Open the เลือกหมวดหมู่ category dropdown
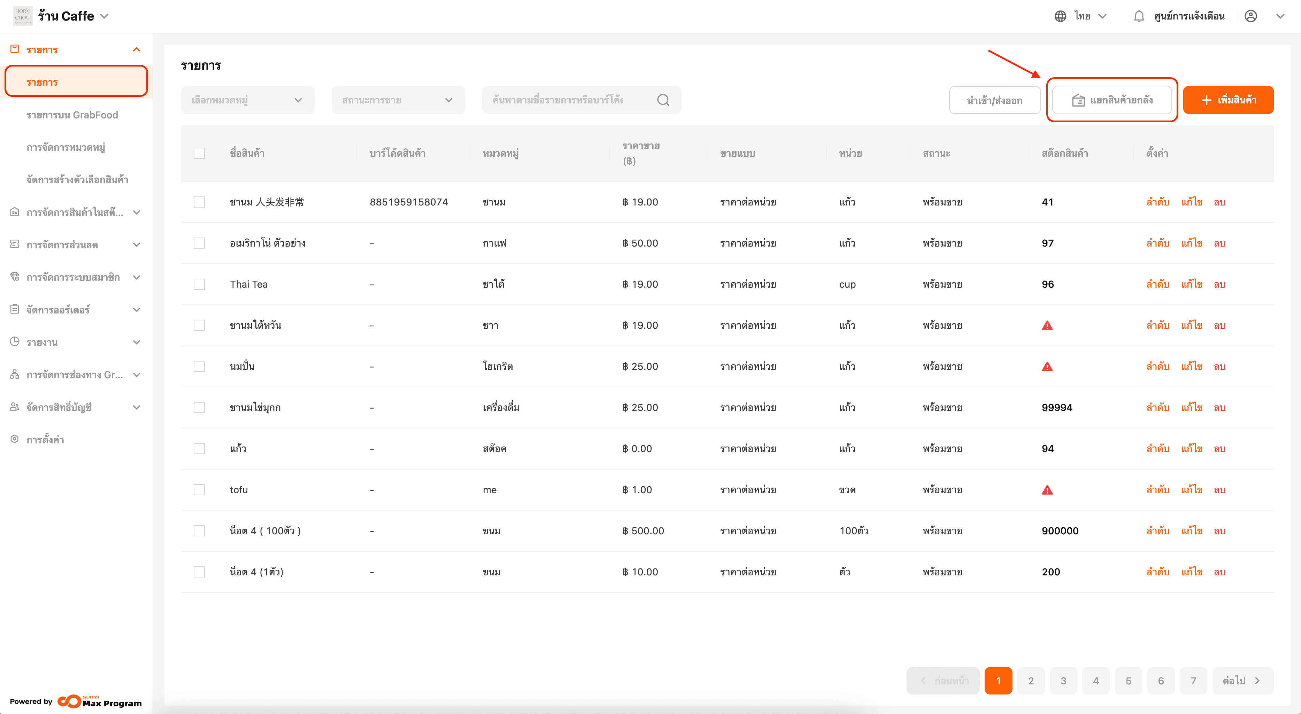Image resolution: width=1301 pixels, height=714 pixels. pos(247,100)
